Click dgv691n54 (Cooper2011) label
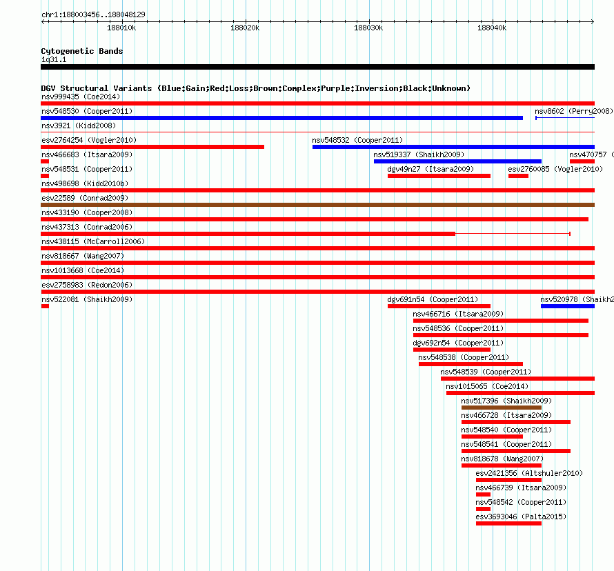Viewport: 614px width, 571px height. 433,299
